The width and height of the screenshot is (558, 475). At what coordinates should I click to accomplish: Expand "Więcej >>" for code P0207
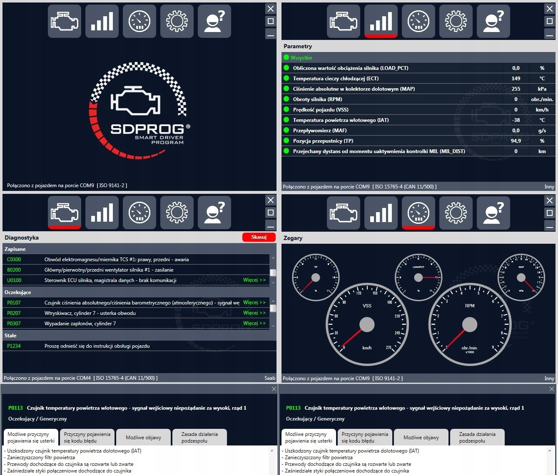(254, 313)
